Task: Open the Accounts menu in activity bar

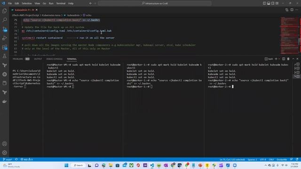Action: [x=4, y=144]
